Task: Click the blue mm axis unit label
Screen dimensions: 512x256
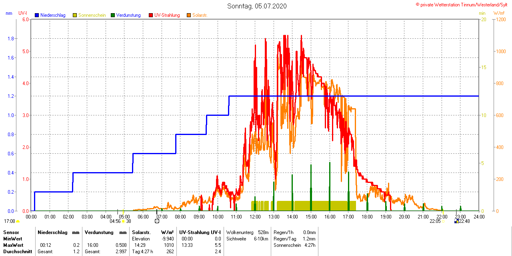Action: pyautogui.click(x=9, y=13)
